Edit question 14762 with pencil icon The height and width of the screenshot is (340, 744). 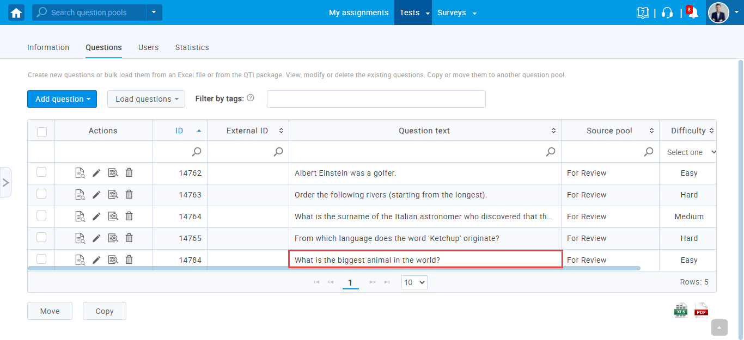pyautogui.click(x=96, y=173)
